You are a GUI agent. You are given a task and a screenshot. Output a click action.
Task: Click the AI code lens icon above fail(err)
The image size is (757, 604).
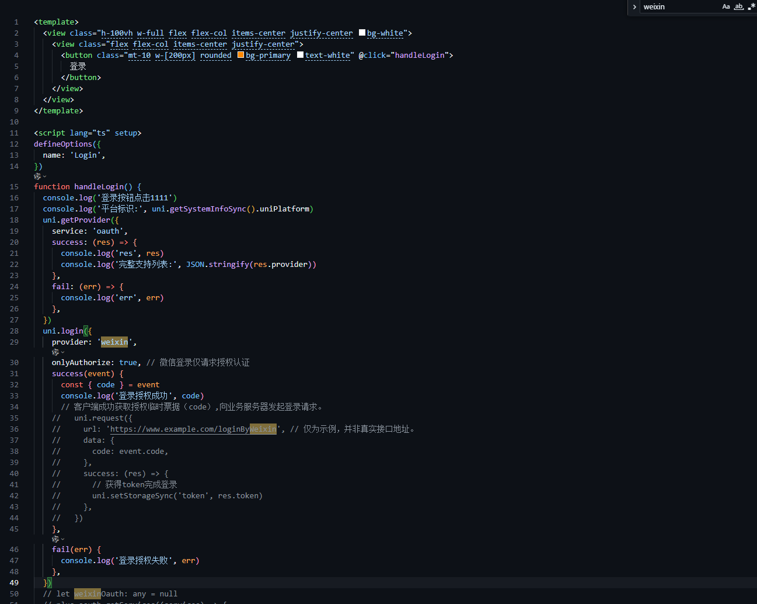coord(55,539)
